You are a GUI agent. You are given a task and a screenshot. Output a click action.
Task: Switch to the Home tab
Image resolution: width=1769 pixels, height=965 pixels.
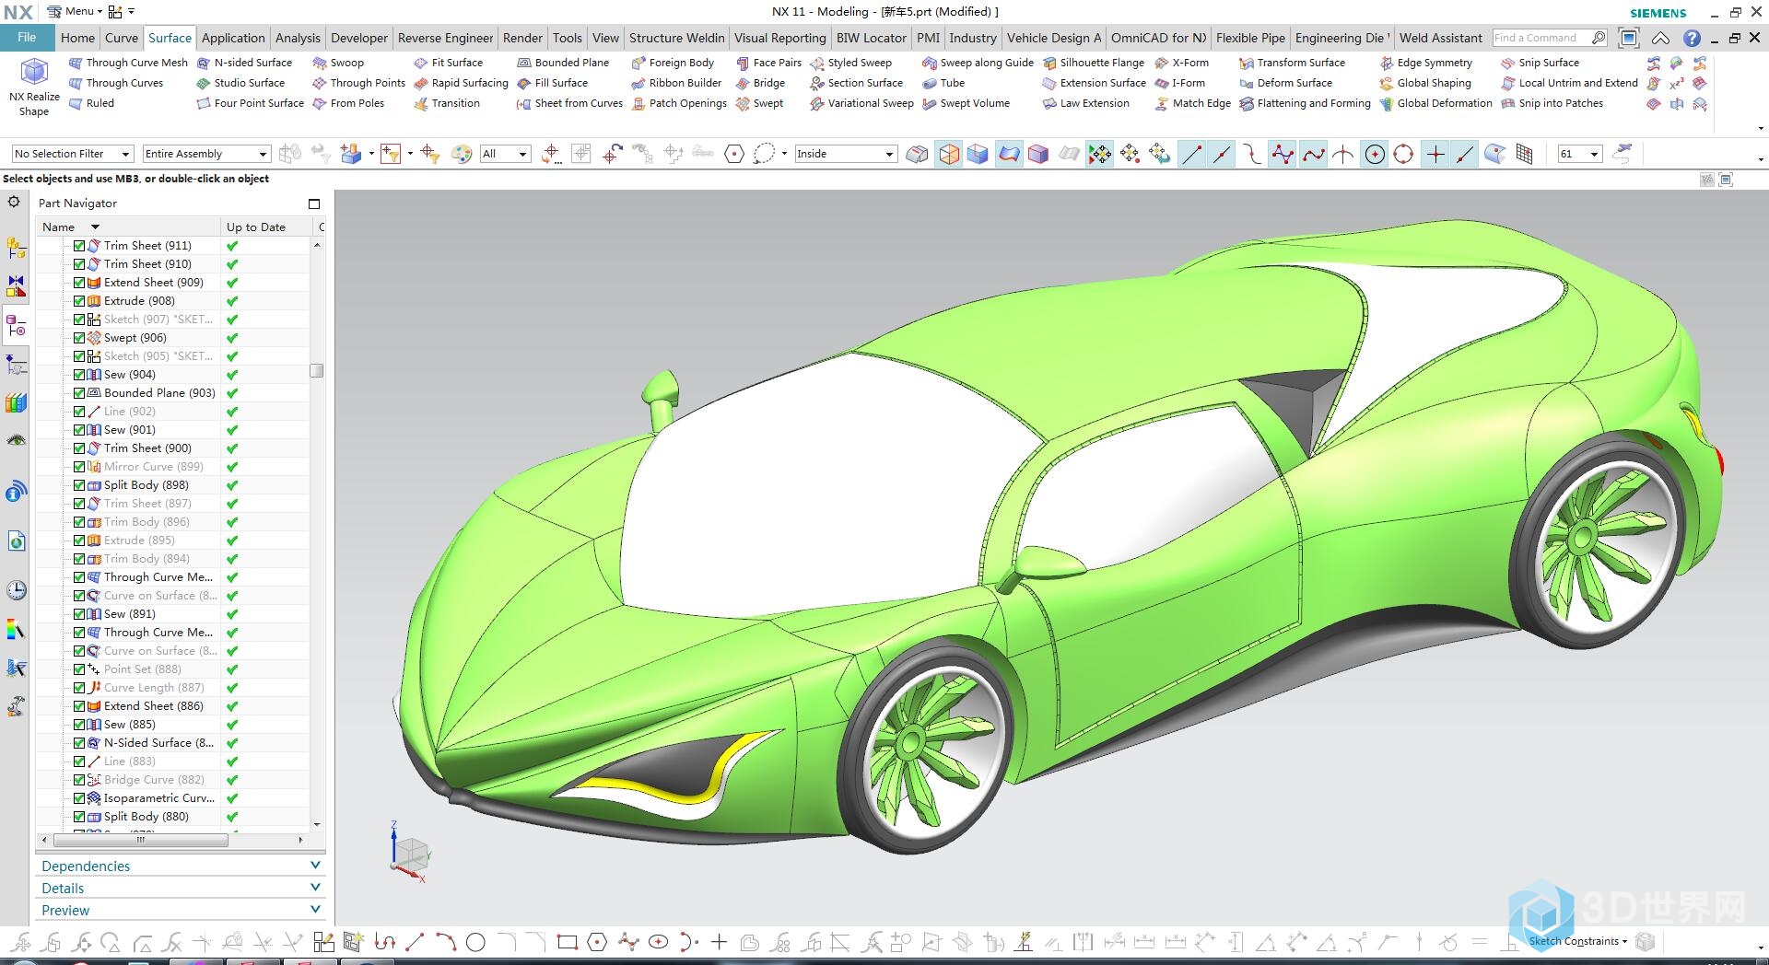point(77,38)
